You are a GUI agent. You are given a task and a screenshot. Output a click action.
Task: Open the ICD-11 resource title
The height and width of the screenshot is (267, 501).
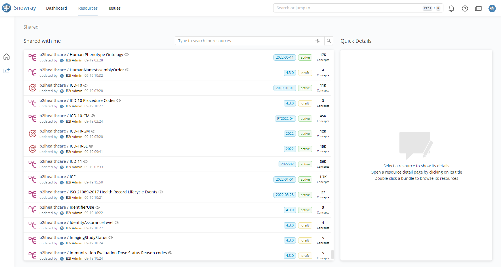[76, 161]
